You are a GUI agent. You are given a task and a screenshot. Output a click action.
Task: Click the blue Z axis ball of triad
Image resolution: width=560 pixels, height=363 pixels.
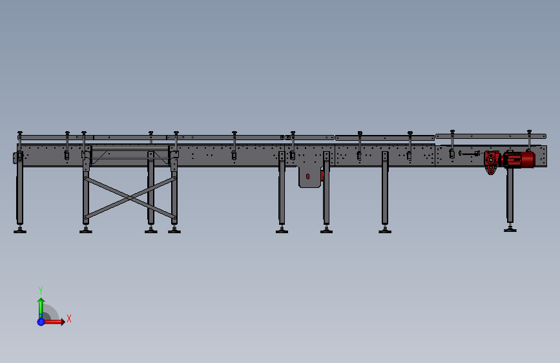(x=41, y=322)
